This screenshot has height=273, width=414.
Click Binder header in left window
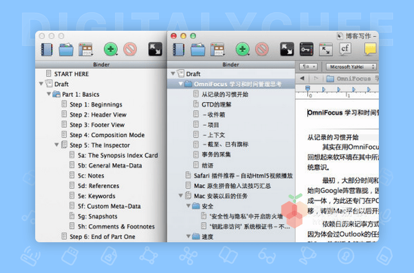101,65
